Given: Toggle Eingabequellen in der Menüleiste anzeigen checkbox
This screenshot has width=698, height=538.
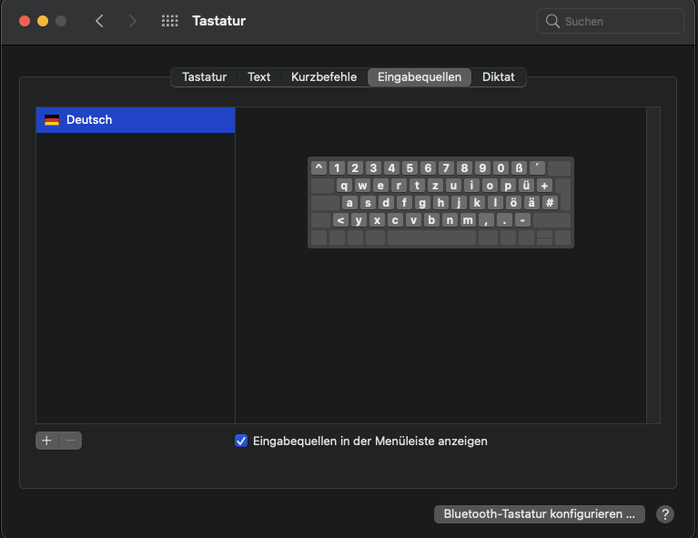Looking at the screenshot, I should coord(241,441).
